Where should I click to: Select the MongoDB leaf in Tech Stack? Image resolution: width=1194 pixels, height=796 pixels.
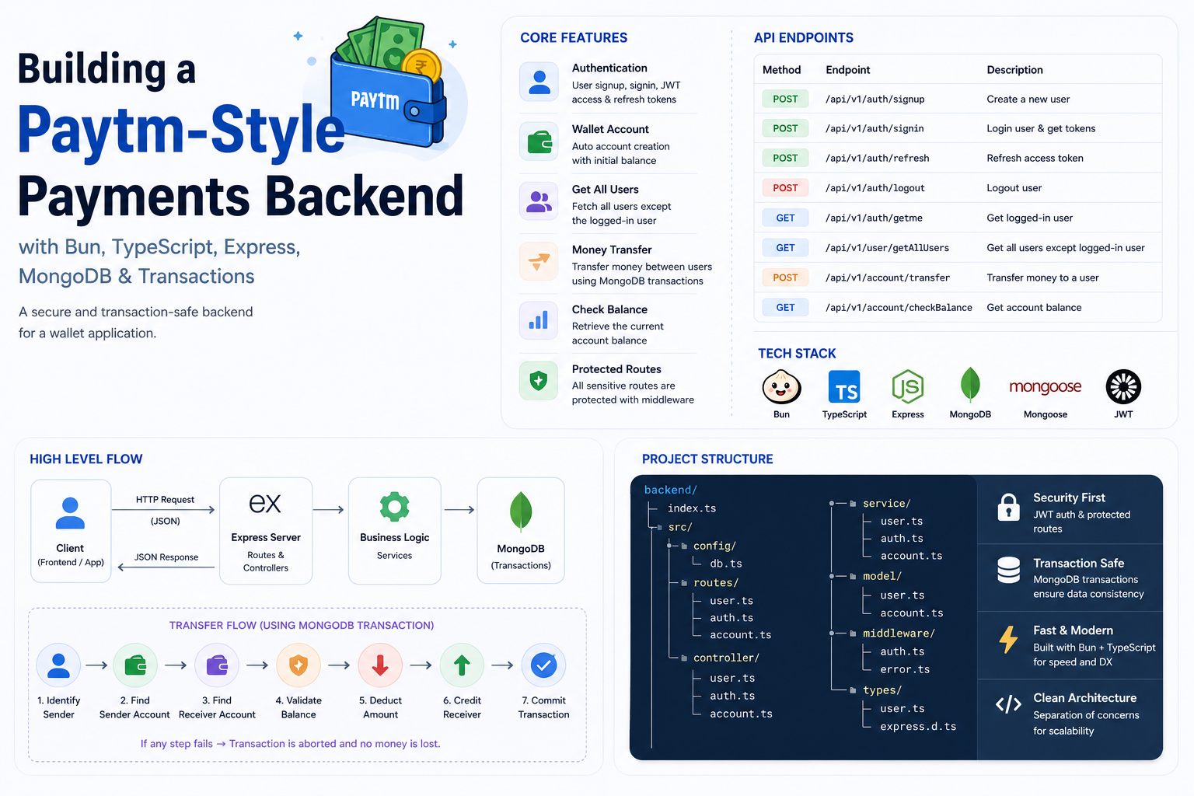[970, 384]
